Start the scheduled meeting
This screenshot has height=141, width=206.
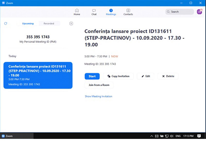point(92,76)
